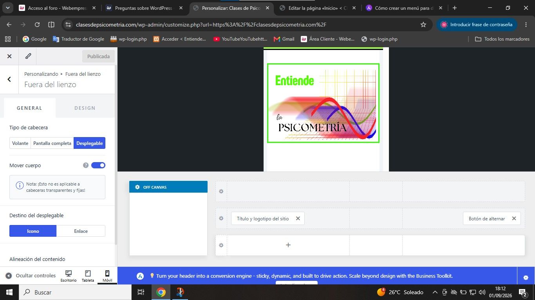Open the Chrome tab search dropdown arrow
The width and height of the screenshot is (535, 300).
click(x=8, y=8)
